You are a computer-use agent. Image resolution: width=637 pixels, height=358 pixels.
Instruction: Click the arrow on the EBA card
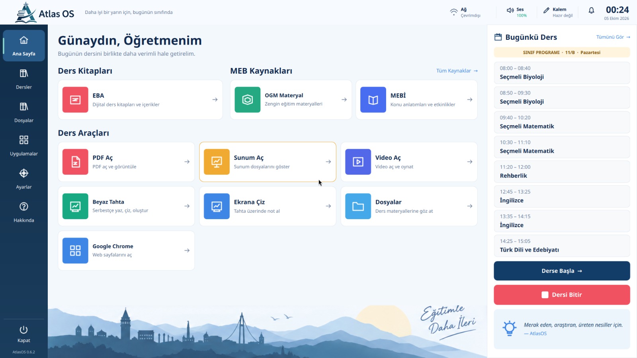click(x=215, y=100)
